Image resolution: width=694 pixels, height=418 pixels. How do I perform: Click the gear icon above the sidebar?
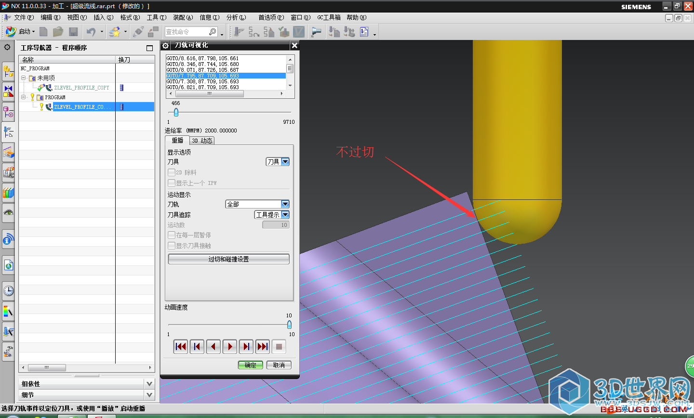(x=7, y=47)
